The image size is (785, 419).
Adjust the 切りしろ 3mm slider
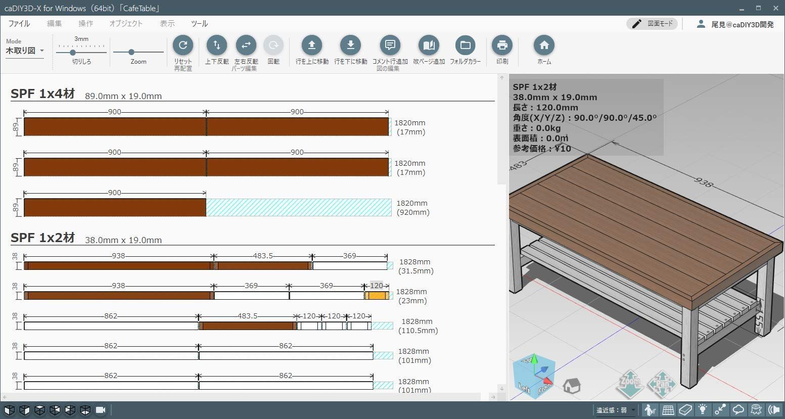pyautogui.click(x=73, y=52)
